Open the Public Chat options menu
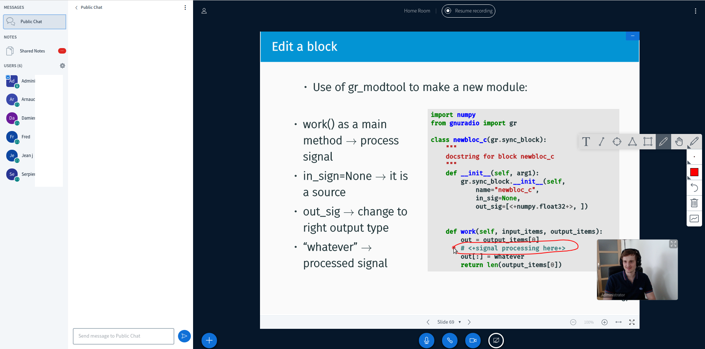 click(x=185, y=7)
